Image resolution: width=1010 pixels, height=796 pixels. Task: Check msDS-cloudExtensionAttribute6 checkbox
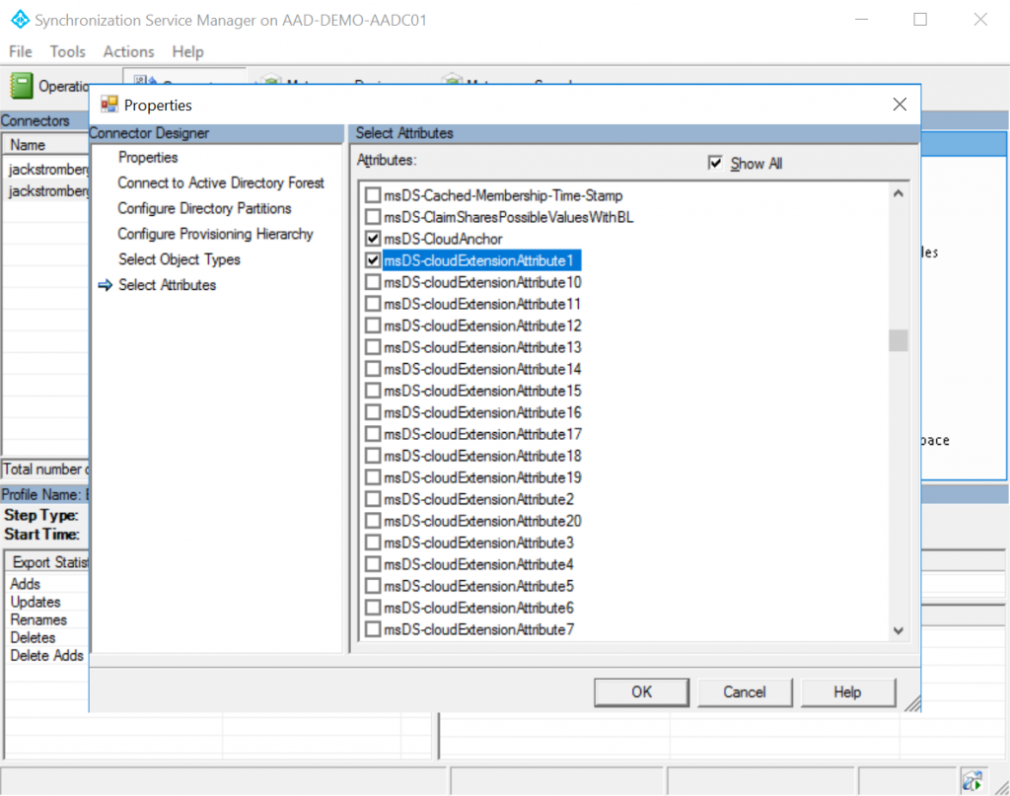[372, 608]
